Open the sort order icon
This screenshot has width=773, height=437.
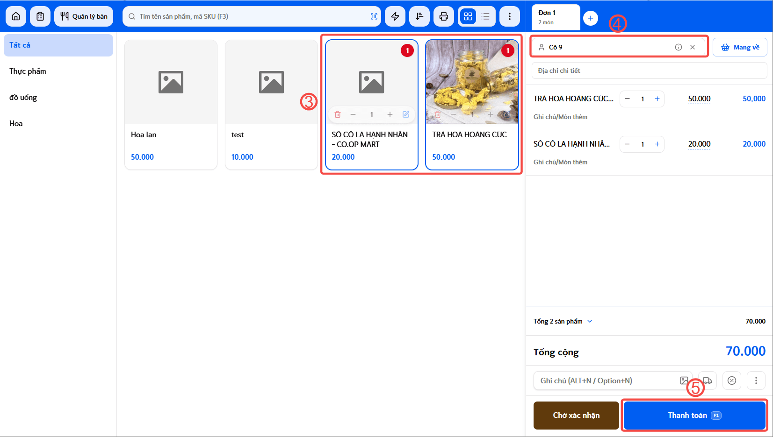click(419, 16)
